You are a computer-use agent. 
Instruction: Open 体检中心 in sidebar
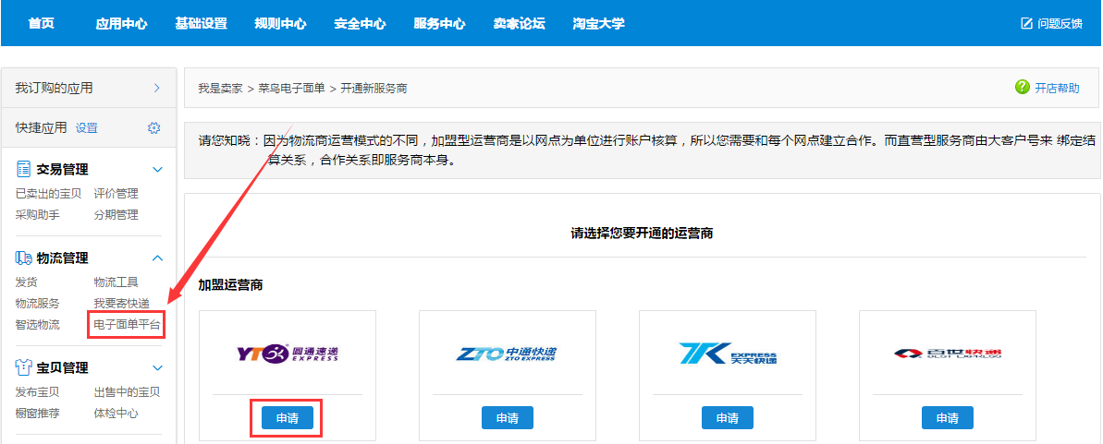tap(116, 414)
